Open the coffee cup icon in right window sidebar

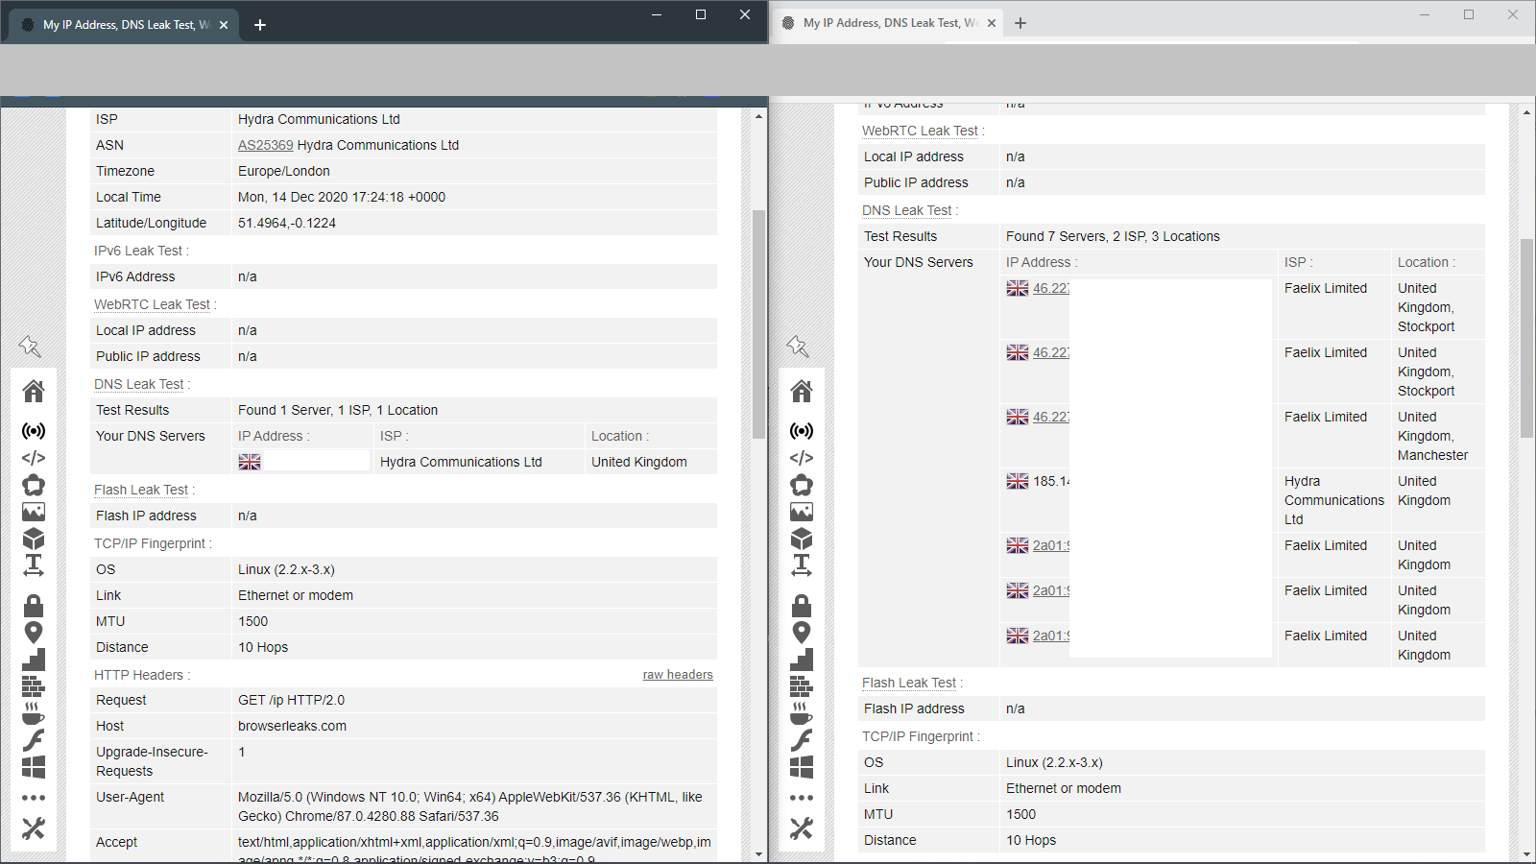[802, 713]
